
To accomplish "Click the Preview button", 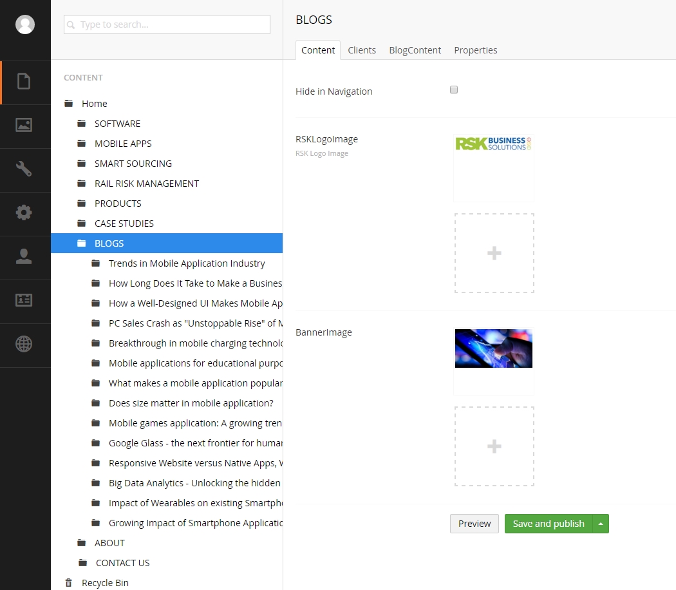I will 474,524.
